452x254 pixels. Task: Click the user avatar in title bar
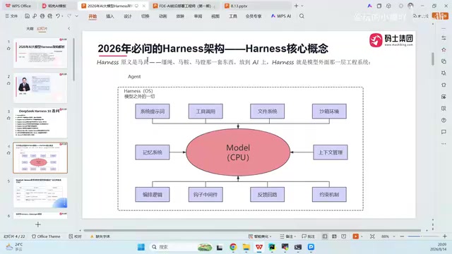(x=410, y=6)
